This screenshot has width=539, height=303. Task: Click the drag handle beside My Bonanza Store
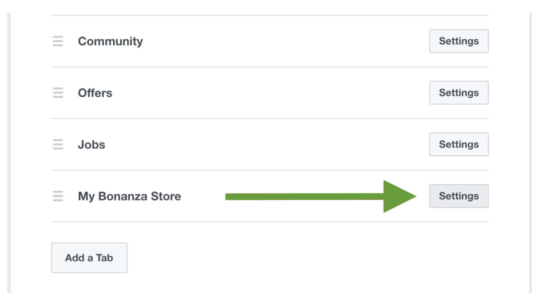57,196
